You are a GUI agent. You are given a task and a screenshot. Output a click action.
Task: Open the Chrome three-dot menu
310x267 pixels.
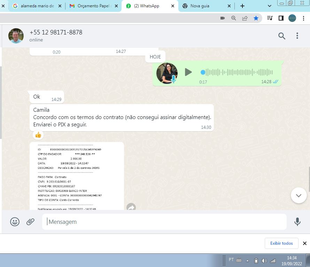point(303,18)
